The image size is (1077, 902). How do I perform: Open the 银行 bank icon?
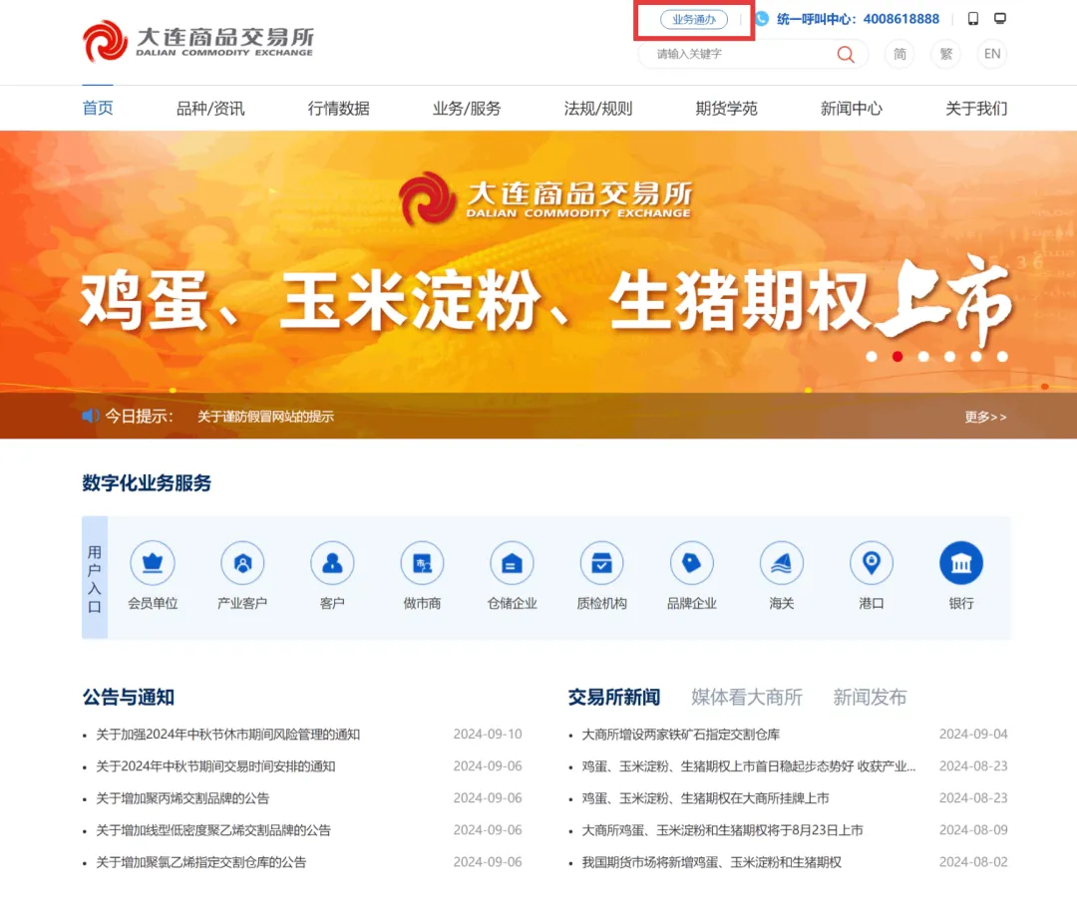960,564
